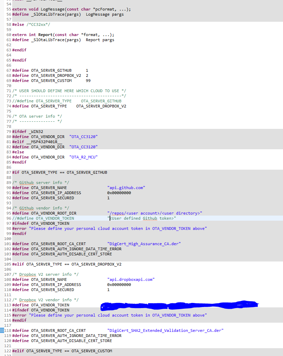
Task: Click the "OTA_R2_MCU" string
Action: 83,157
